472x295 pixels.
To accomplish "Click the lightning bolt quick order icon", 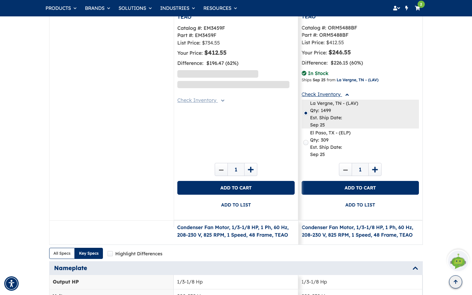I will (407, 8).
